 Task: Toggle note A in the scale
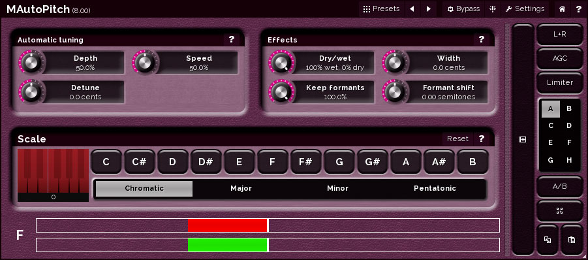[406, 162]
